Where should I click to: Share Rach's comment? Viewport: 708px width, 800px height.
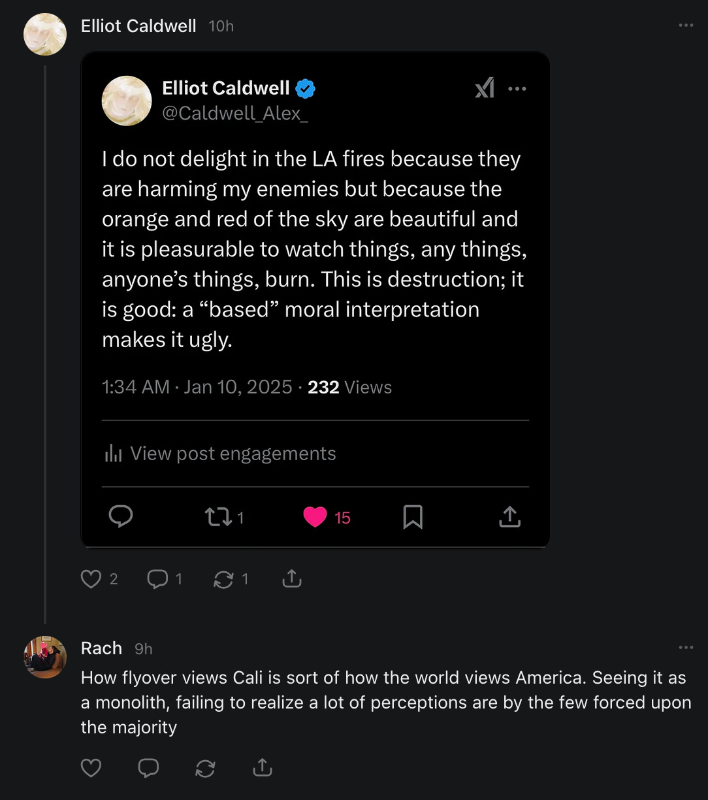[x=262, y=768]
